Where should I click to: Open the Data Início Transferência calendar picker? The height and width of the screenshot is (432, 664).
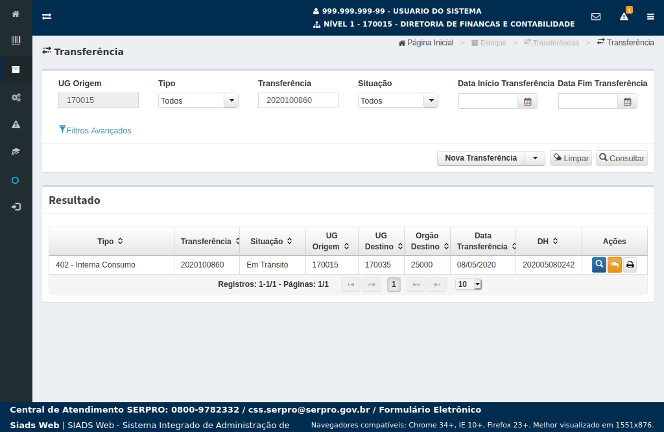pos(528,102)
